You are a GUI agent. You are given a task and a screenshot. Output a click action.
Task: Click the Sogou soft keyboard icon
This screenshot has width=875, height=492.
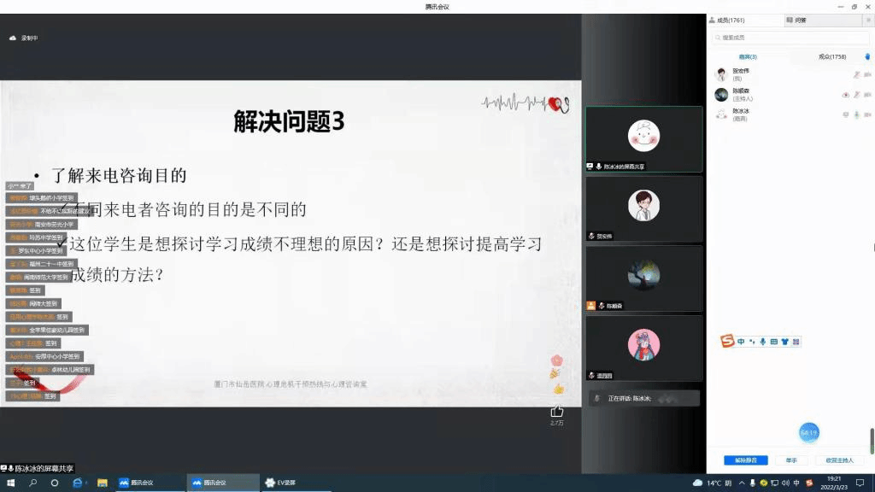(x=773, y=342)
